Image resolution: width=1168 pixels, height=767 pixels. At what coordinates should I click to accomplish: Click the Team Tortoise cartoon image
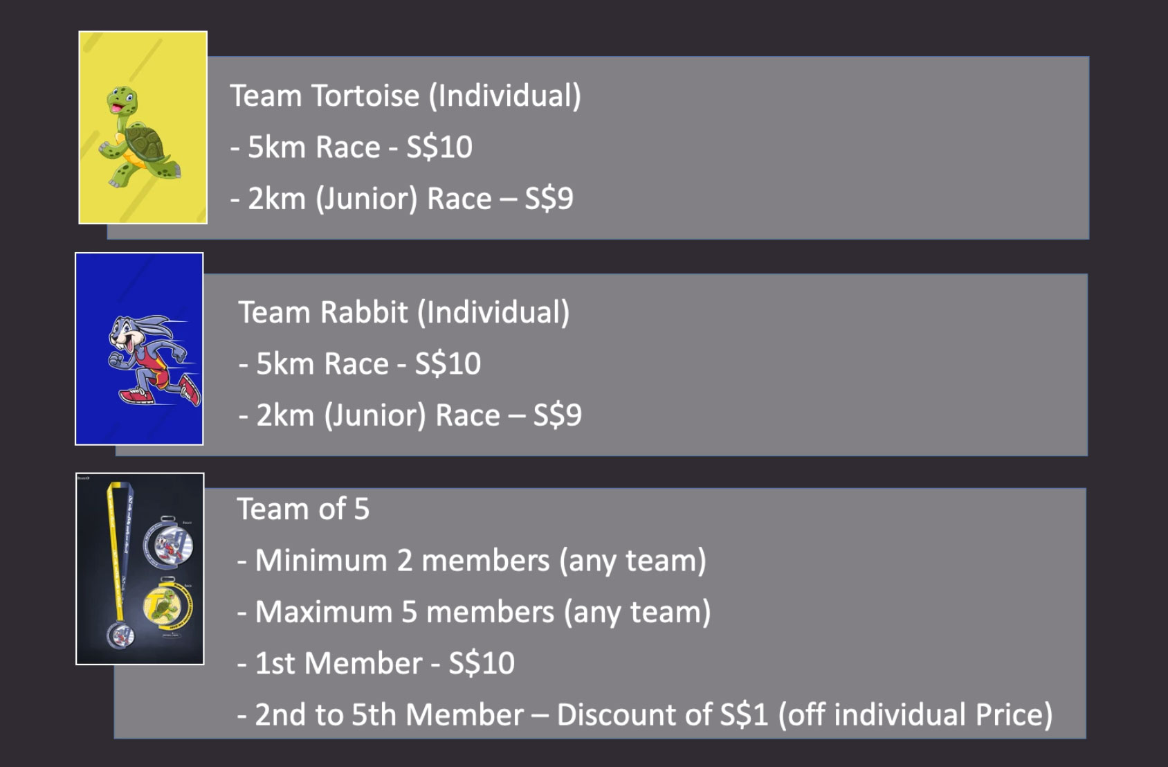pos(143,127)
